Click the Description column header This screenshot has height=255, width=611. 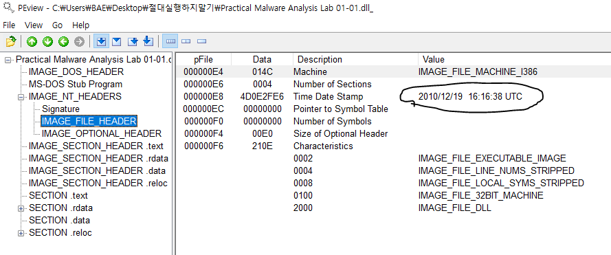coord(356,60)
